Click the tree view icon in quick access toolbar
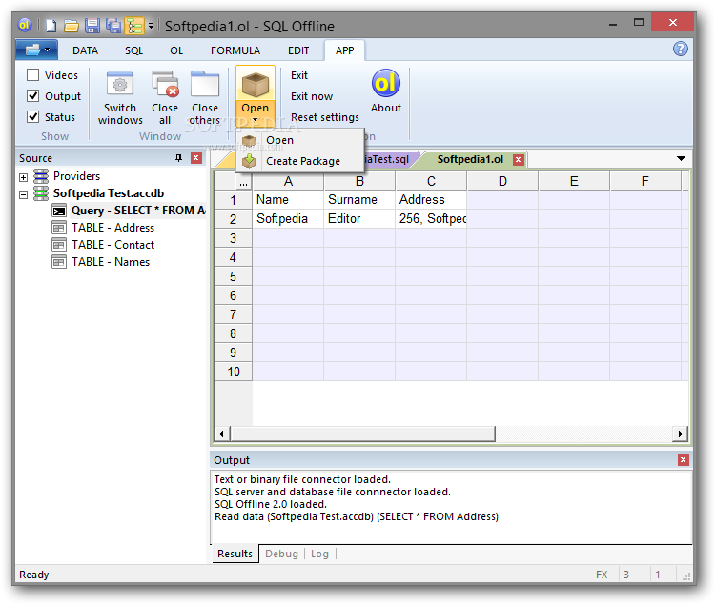 click(134, 26)
